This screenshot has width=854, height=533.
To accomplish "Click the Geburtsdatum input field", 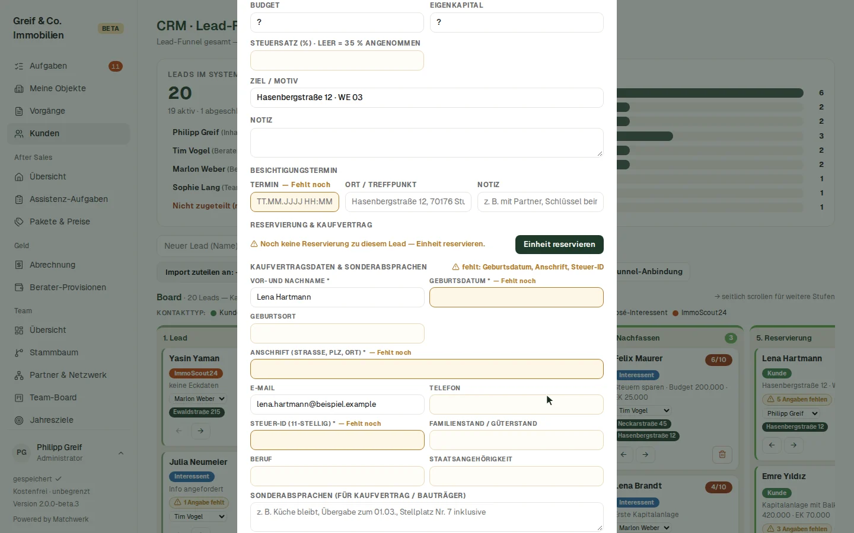I will pos(517,297).
